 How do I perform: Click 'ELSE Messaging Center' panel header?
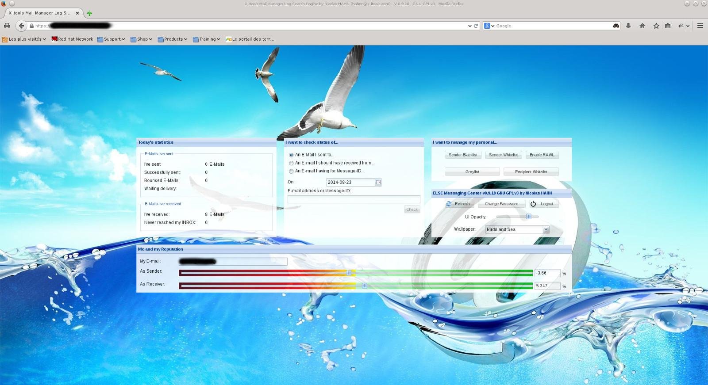[x=501, y=193]
